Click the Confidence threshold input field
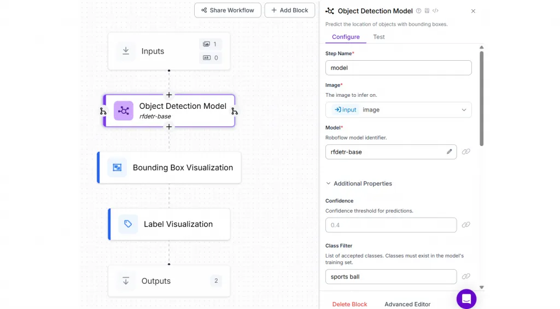The height and width of the screenshot is (309, 560). point(391,225)
